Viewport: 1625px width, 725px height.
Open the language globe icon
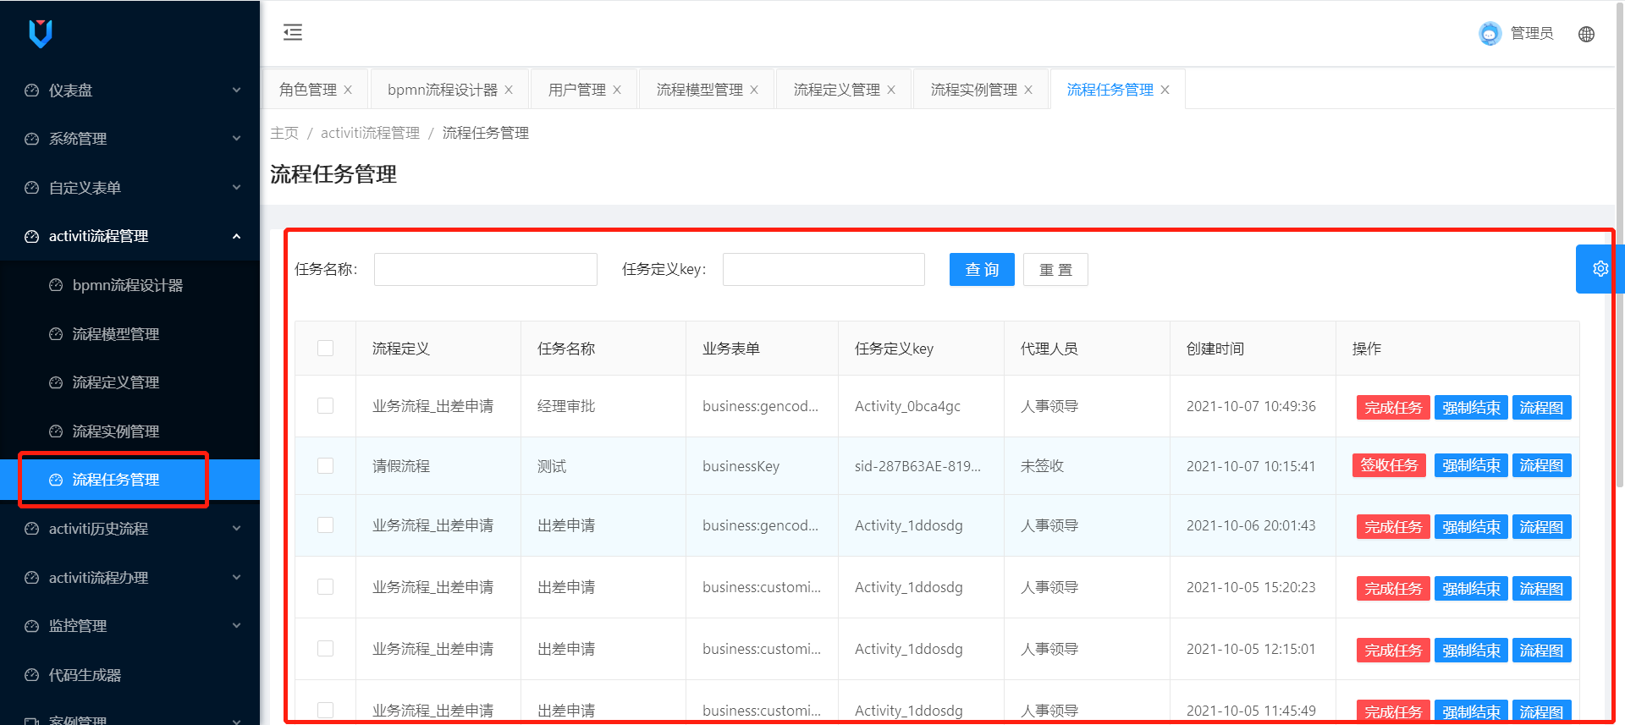1587,34
